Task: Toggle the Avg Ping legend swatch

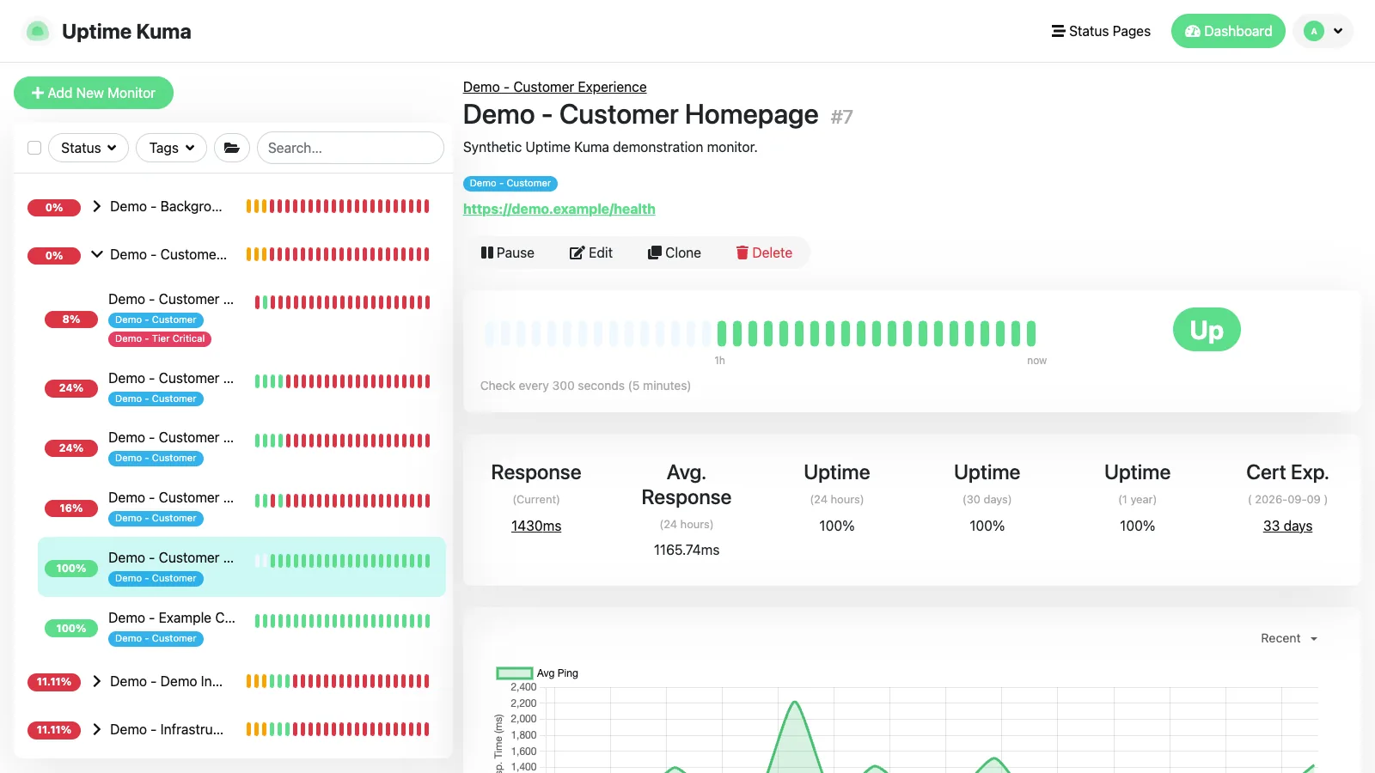Action: [x=515, y=673]
